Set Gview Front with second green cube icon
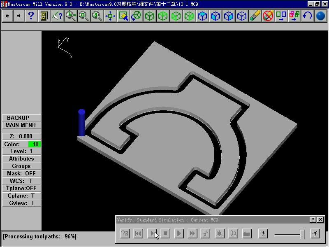The image size is (329, 247). pos(163,16)
